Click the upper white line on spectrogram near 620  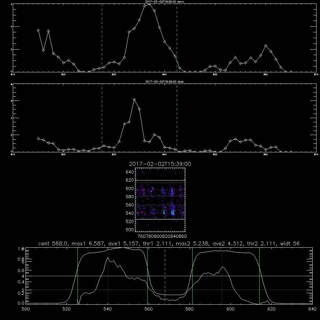(x=160, y=180)
